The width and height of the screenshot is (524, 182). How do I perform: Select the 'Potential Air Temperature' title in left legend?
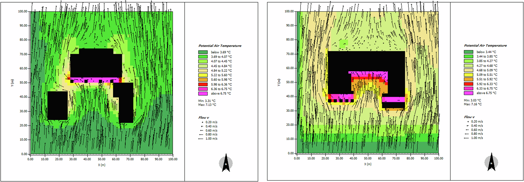pyautogui.click(x=220, y=46)
